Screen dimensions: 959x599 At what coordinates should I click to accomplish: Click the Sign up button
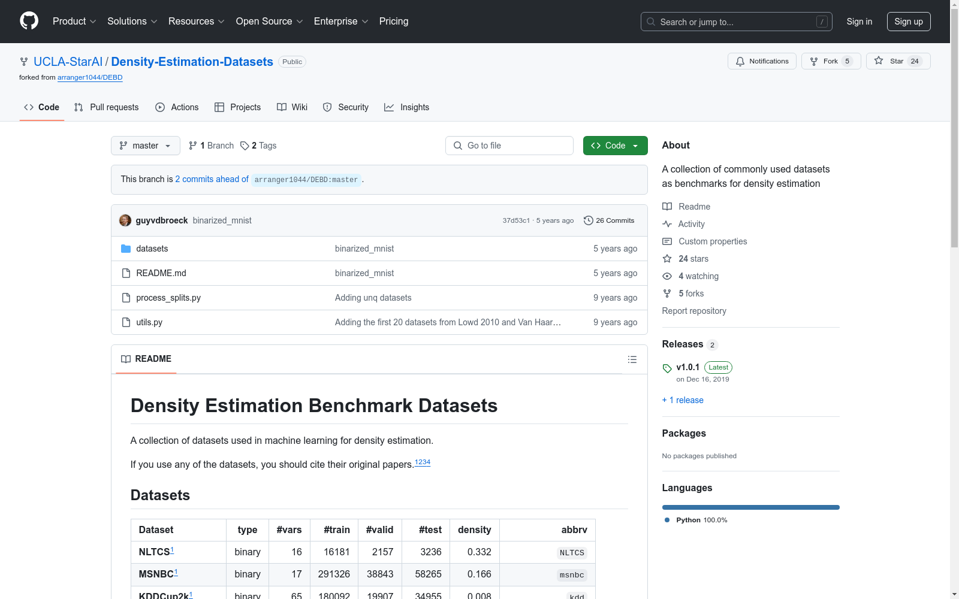coord(909,22)
